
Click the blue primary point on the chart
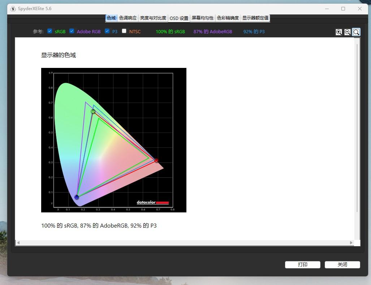[x=77, y=197]
